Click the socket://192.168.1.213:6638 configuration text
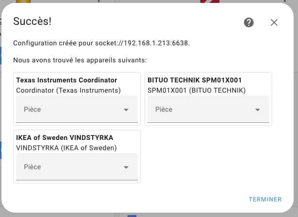This screenshot has height=217, width=298. pyautogui.click(x=142, y=43)
